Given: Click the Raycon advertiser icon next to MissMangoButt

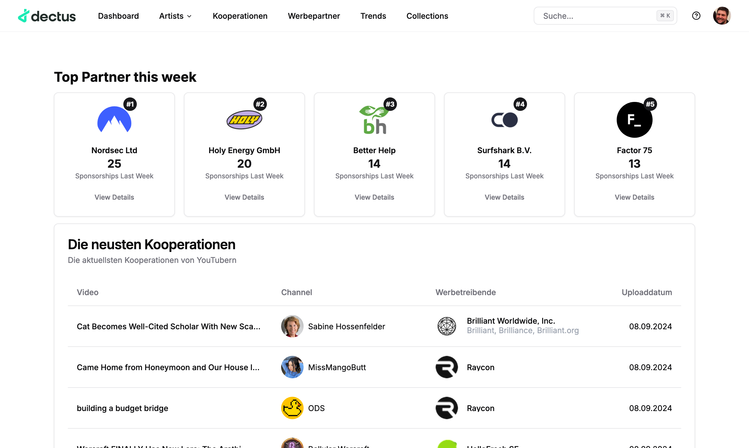Looking at the screenshot, I should pyautogui.click(x=447, y=367).
